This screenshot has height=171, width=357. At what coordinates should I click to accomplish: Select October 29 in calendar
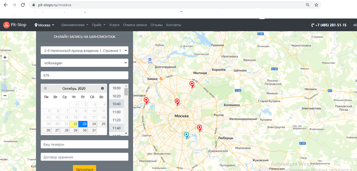click(x=74, y=130)
